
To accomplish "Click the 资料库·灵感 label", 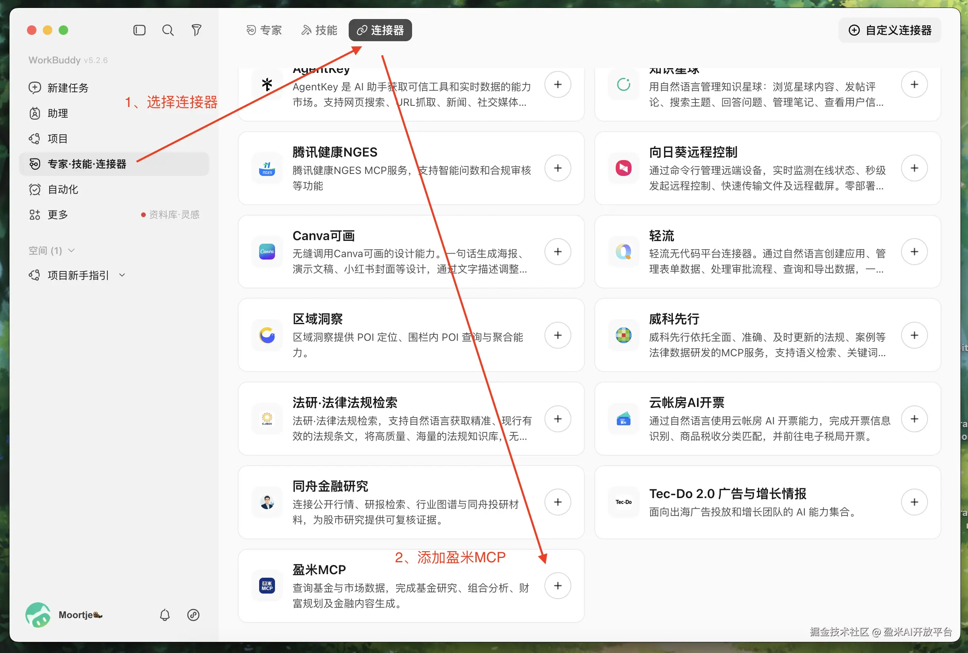I will pos(174,214).
